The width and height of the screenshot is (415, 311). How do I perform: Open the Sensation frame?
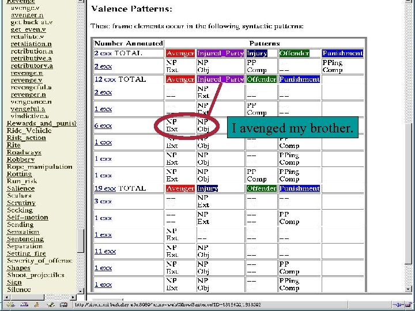coord(23,232)
